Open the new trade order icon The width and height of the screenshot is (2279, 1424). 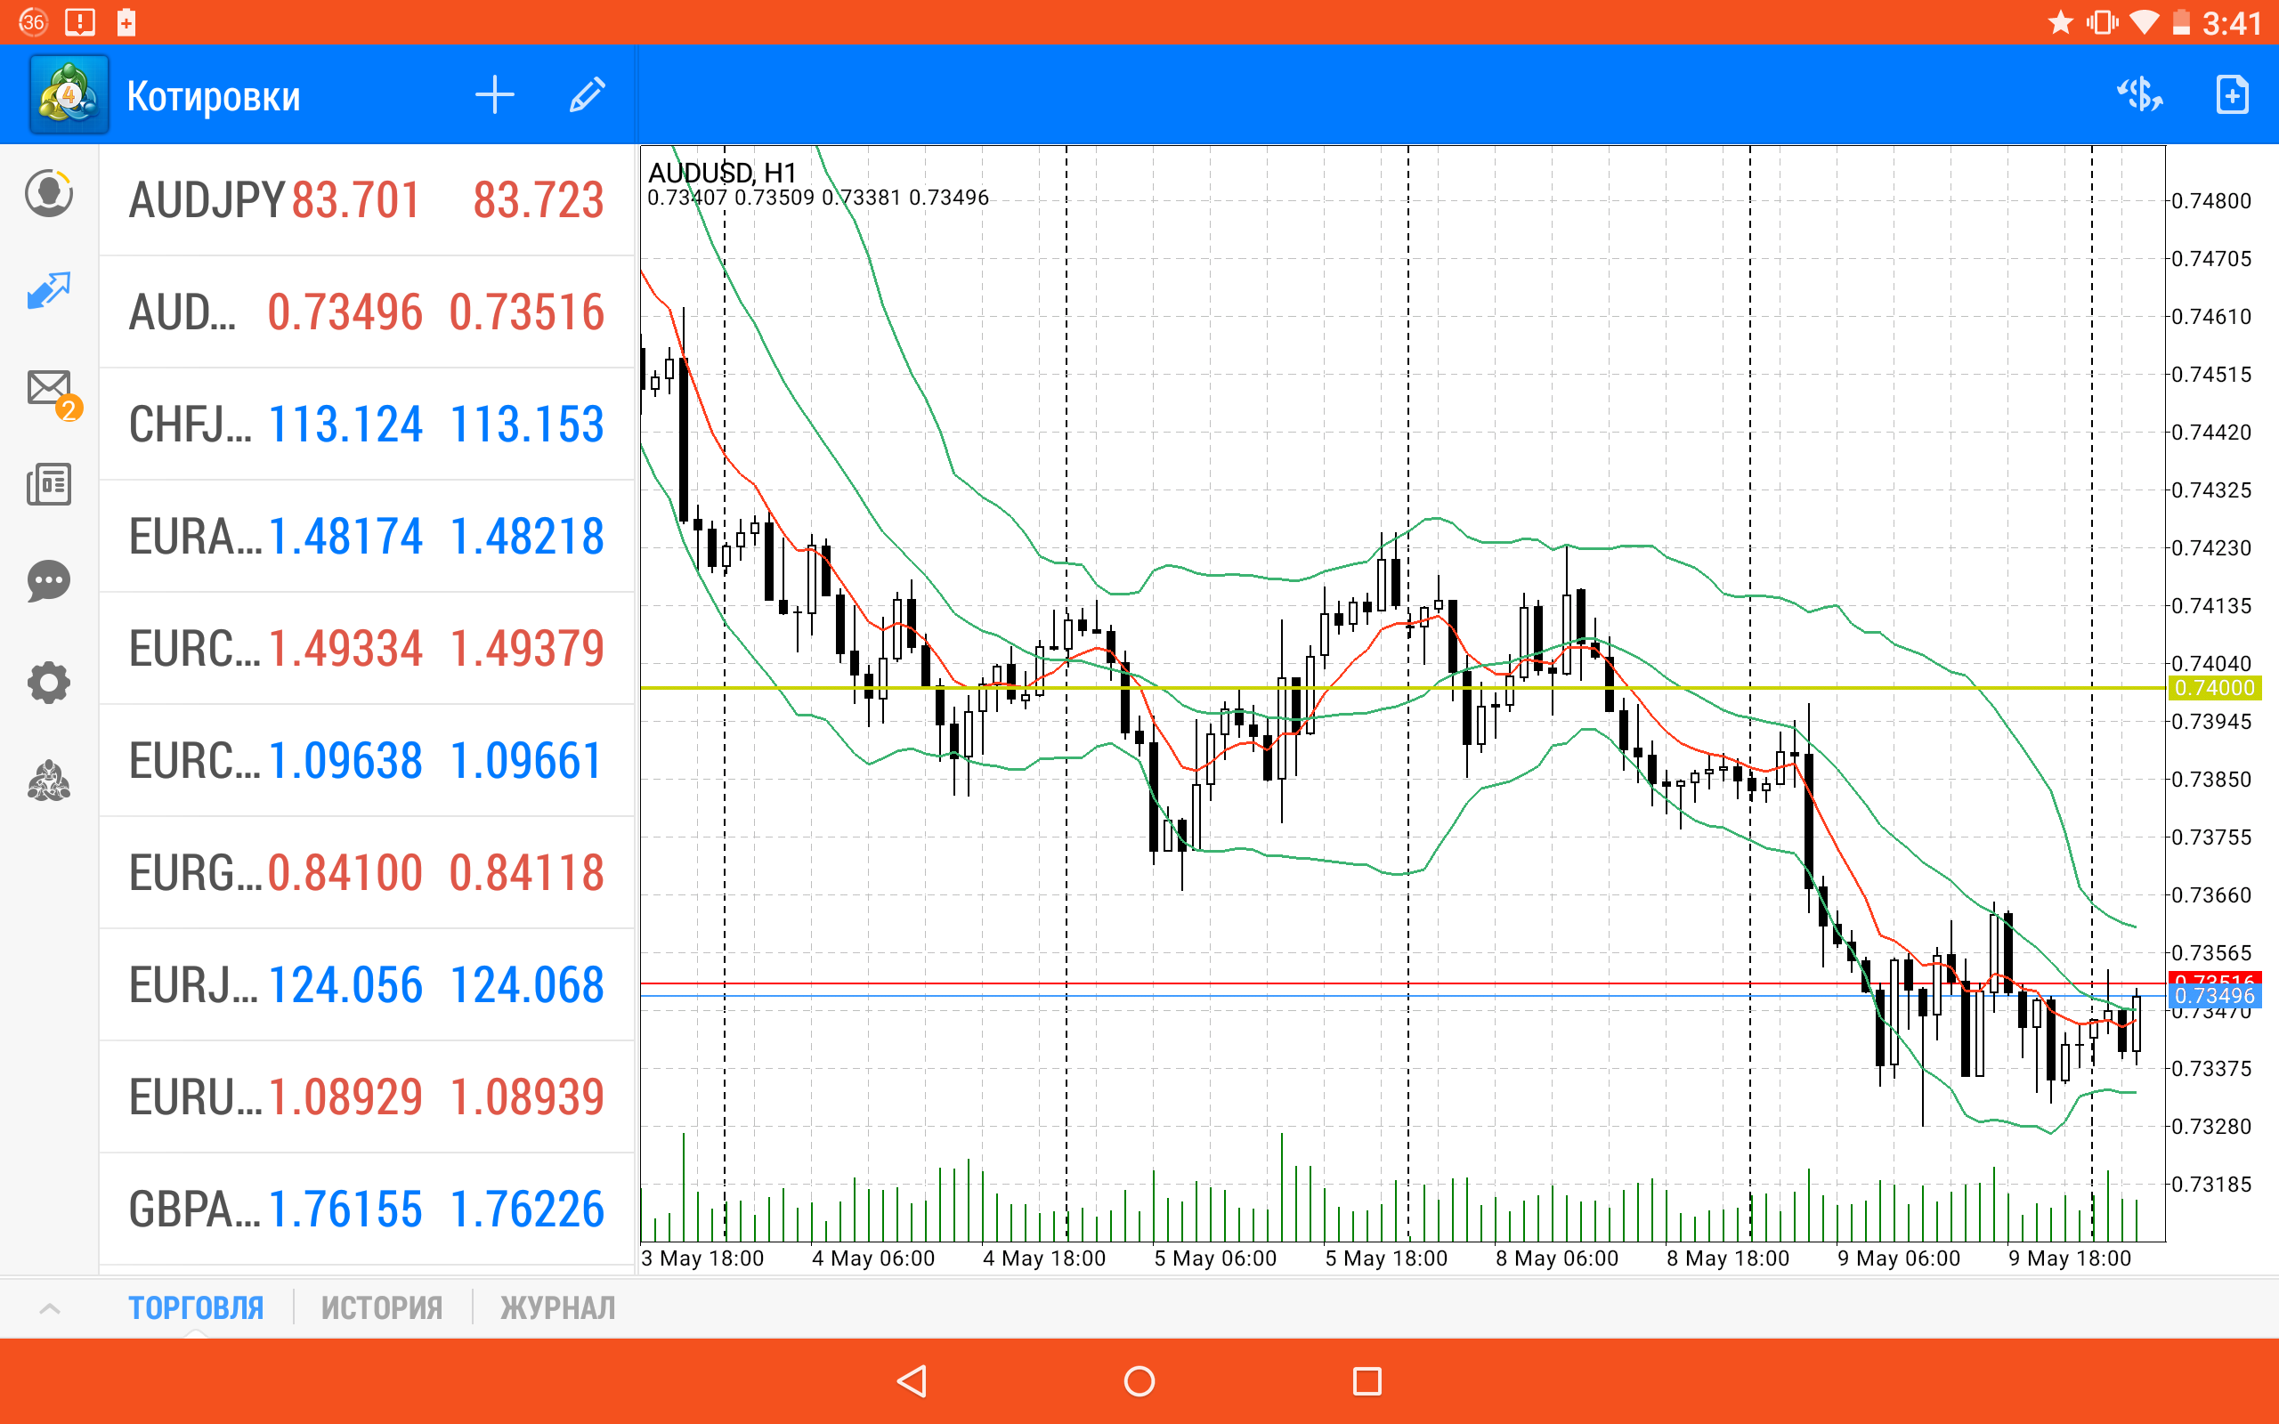click(x=2232, y=95)
